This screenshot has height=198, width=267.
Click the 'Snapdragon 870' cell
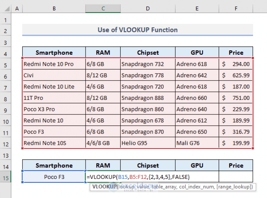pyautogui.click(x=148, y=132)
